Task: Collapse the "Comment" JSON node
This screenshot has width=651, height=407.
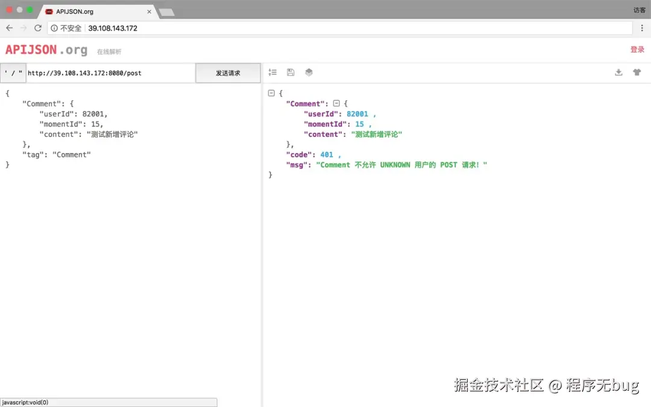Action: [x=336, y=103]
